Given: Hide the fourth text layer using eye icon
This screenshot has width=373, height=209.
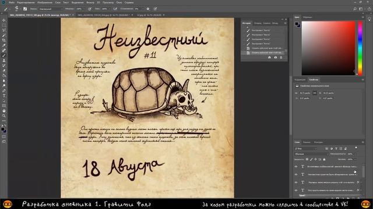Looking at the screenshot, I should point(296,190).
